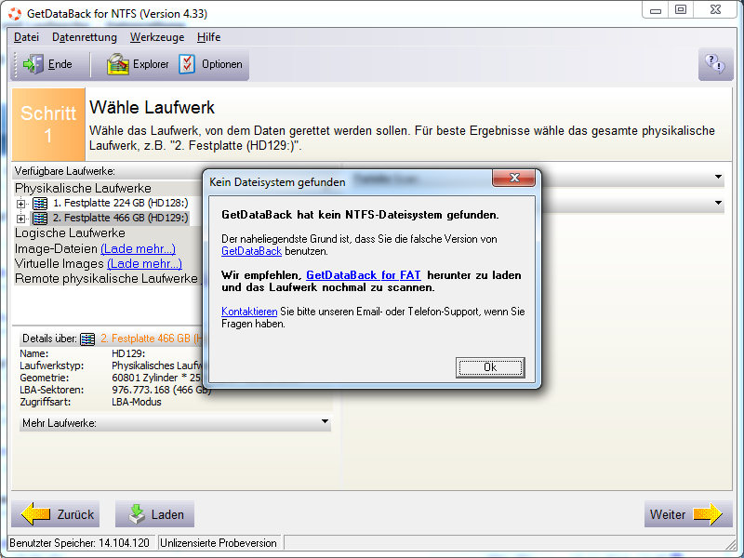Expand the 1. Festplatte 224 GB tree node
This screenshot has width=744, height=558.
(x=20, y=204)
